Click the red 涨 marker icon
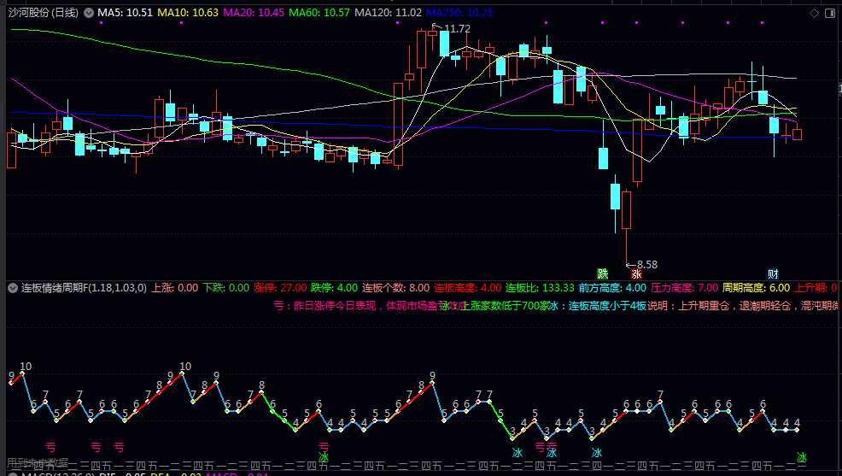 click(x=636, y=273)
